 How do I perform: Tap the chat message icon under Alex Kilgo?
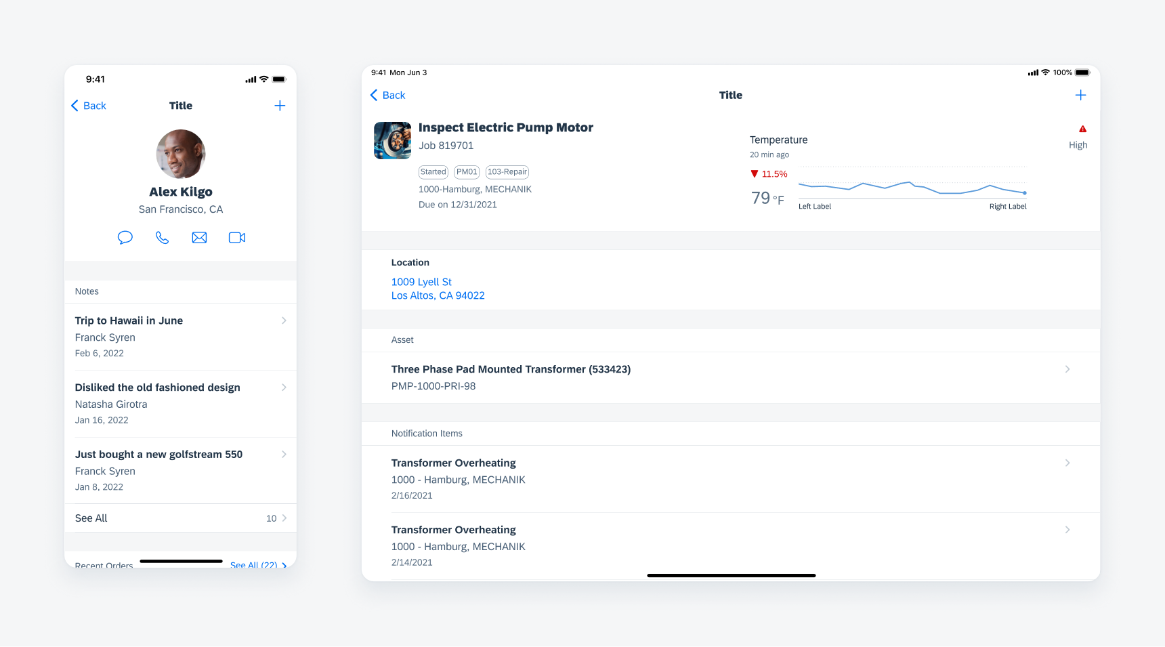coord(125,238)
